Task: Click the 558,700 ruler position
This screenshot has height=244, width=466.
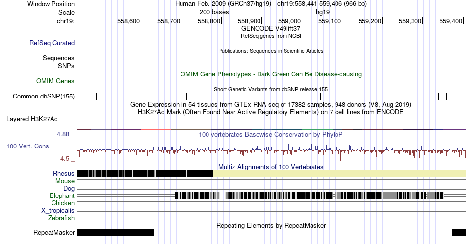Action: 169,21
